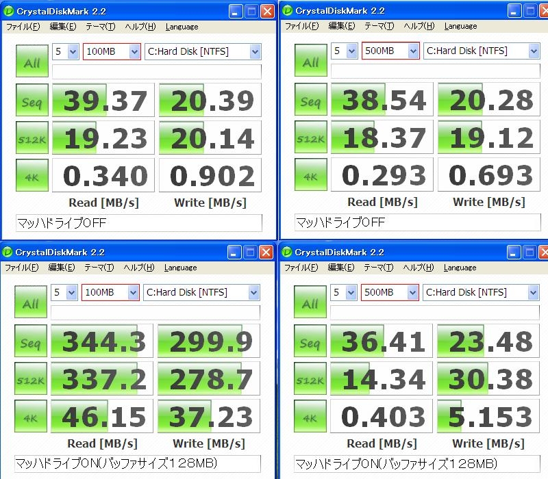Select 512K write value 20.14
The height and width of the screenshot is (479, 548).
coord(210,138)
